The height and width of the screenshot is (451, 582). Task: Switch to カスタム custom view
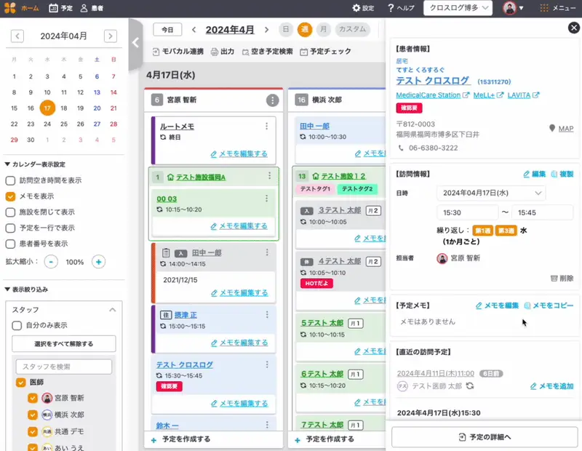point(352,29)
